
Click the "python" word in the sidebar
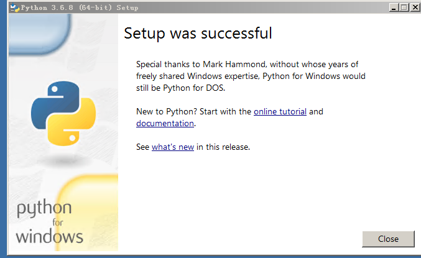coord(44,208)
